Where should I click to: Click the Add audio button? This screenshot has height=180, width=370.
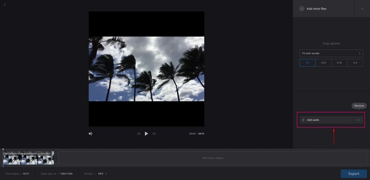click(326, 120)
